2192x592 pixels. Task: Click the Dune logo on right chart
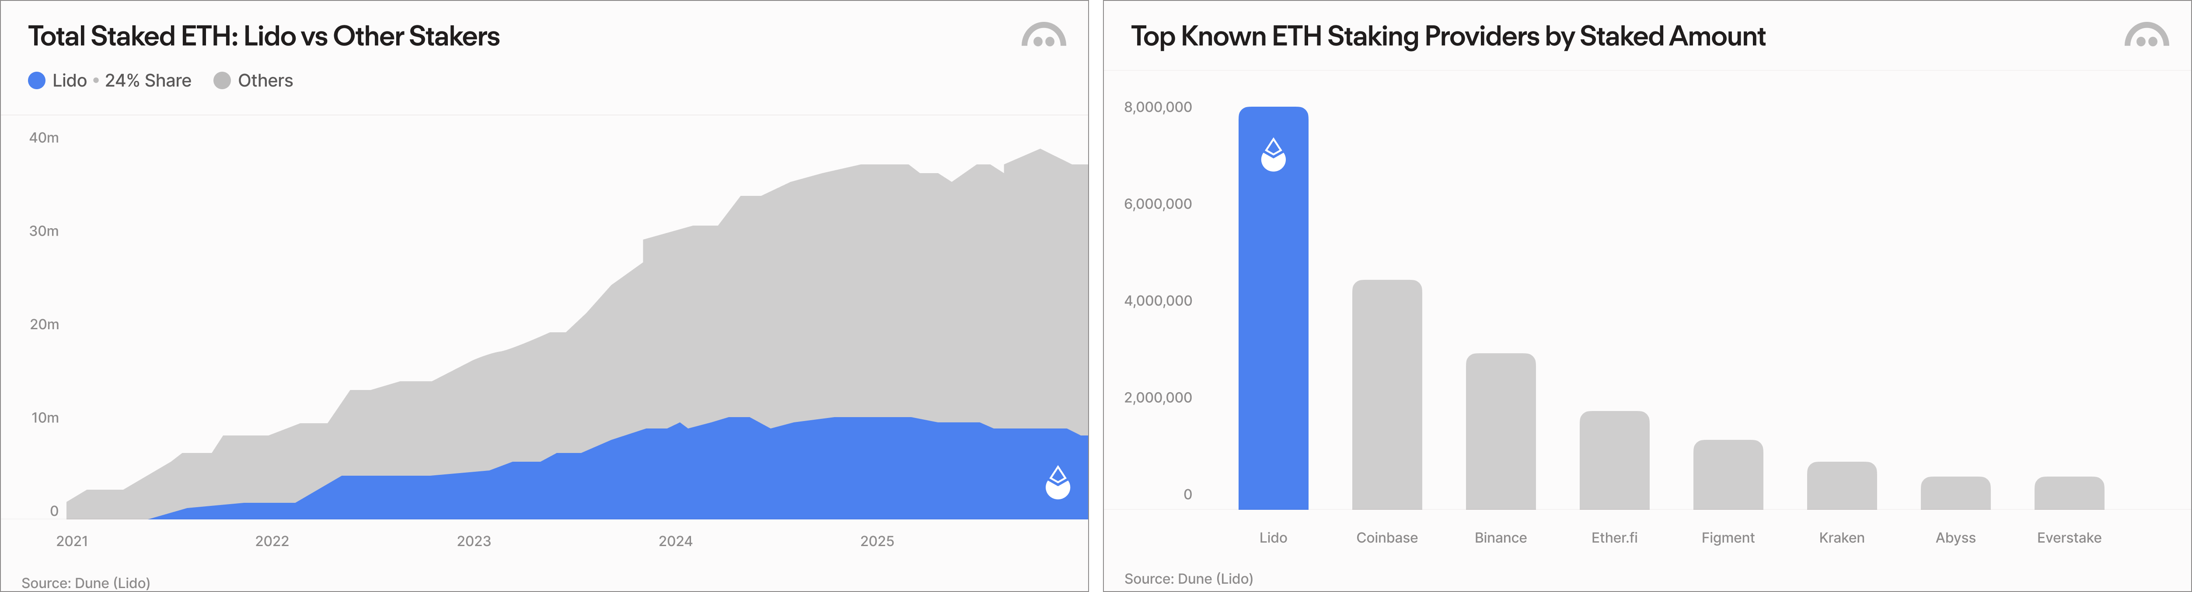2146,36
